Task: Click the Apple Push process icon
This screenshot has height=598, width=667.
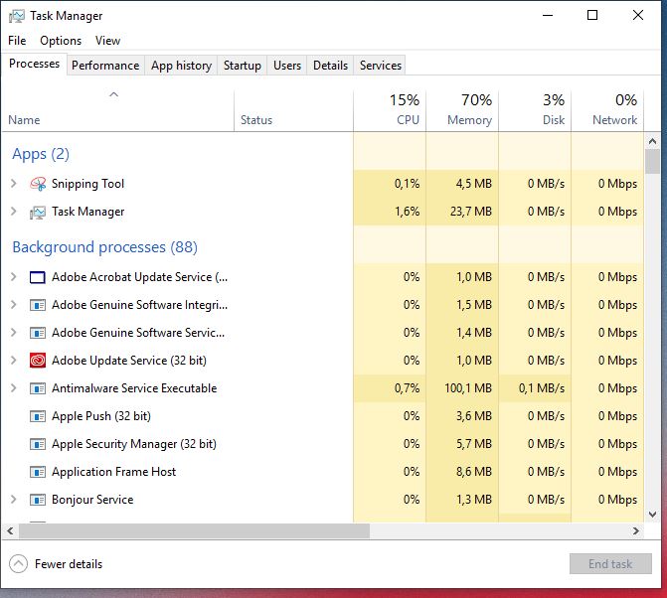Action: tap(38, 416)
